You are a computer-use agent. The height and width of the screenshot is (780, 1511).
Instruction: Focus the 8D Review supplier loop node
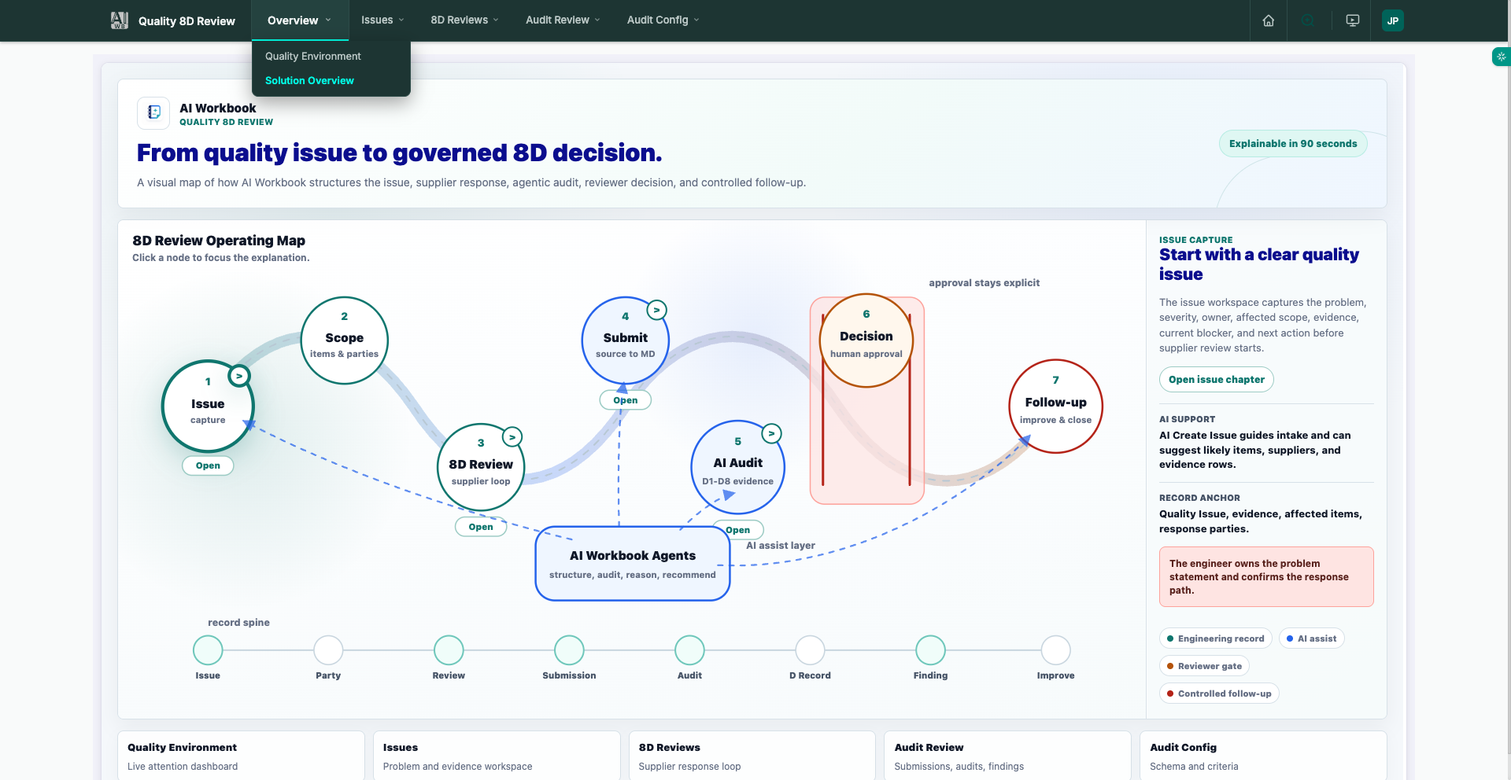coord(481,467)
